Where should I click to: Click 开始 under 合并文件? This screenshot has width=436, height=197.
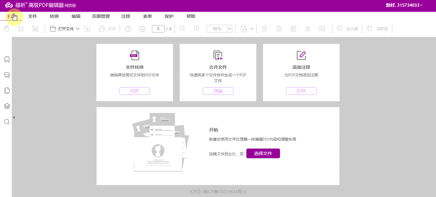pos(218,91)
